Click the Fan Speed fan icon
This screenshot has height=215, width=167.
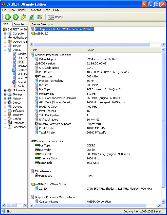(x=36, y=175)
